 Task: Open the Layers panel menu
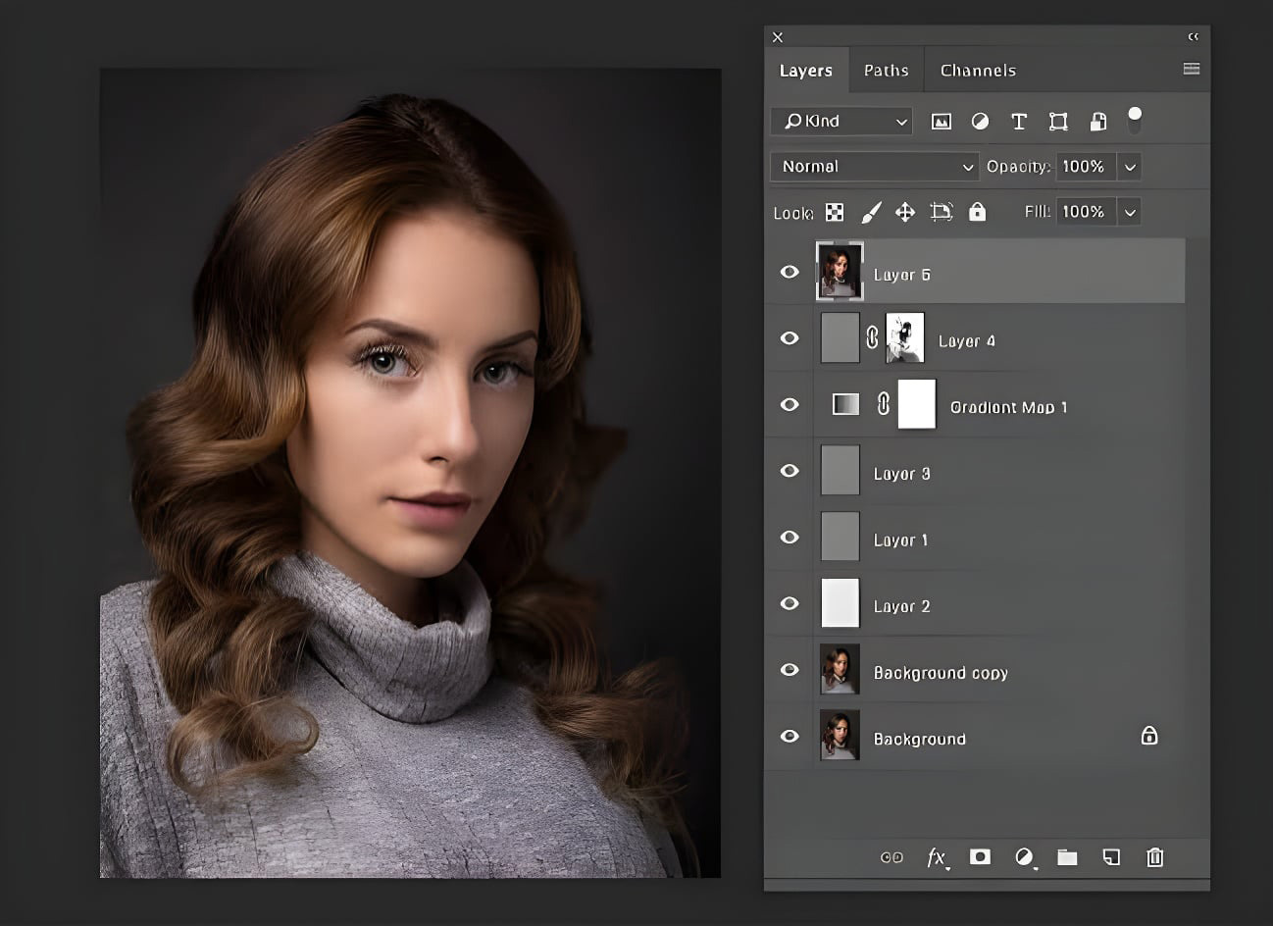click(1192, 69)
